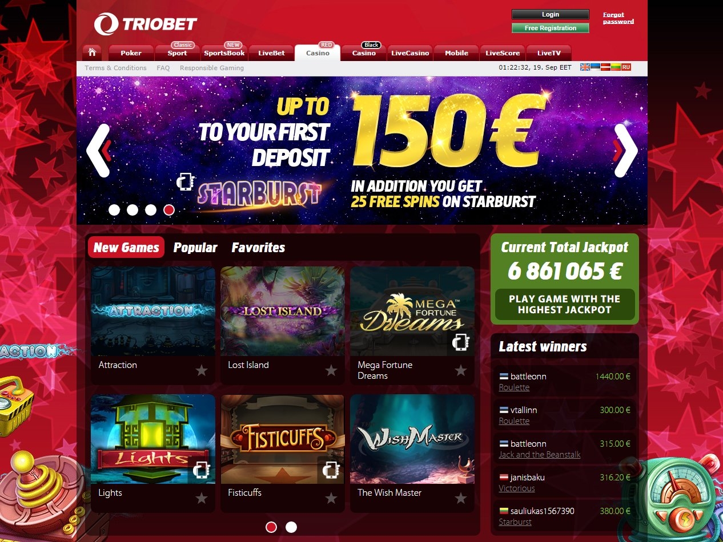The width and height of the screenshot is (723, 542).
Task: Open mobile version icon on Fisticuffs
Action: coord(331,470)
